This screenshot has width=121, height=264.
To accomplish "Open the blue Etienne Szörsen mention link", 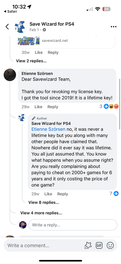I will coord(48,129).
